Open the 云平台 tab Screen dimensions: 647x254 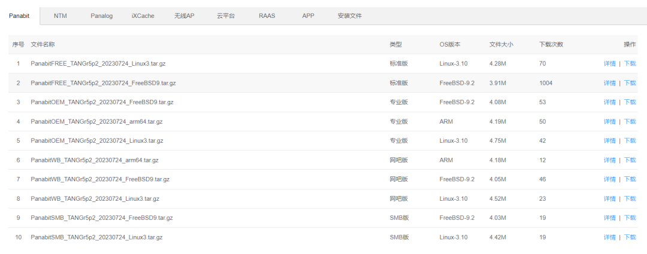coord(226,16)
